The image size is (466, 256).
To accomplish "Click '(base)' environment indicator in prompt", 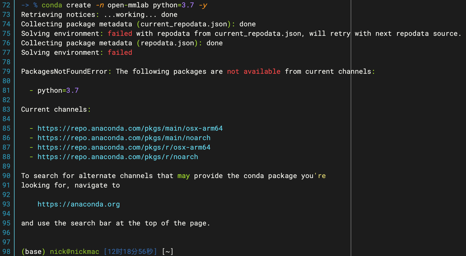I will [x=33, y=252].
